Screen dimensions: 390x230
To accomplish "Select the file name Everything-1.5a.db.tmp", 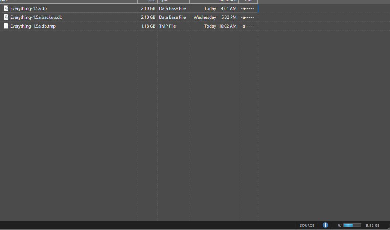I will pyautogui.click(x=33, y=26).
